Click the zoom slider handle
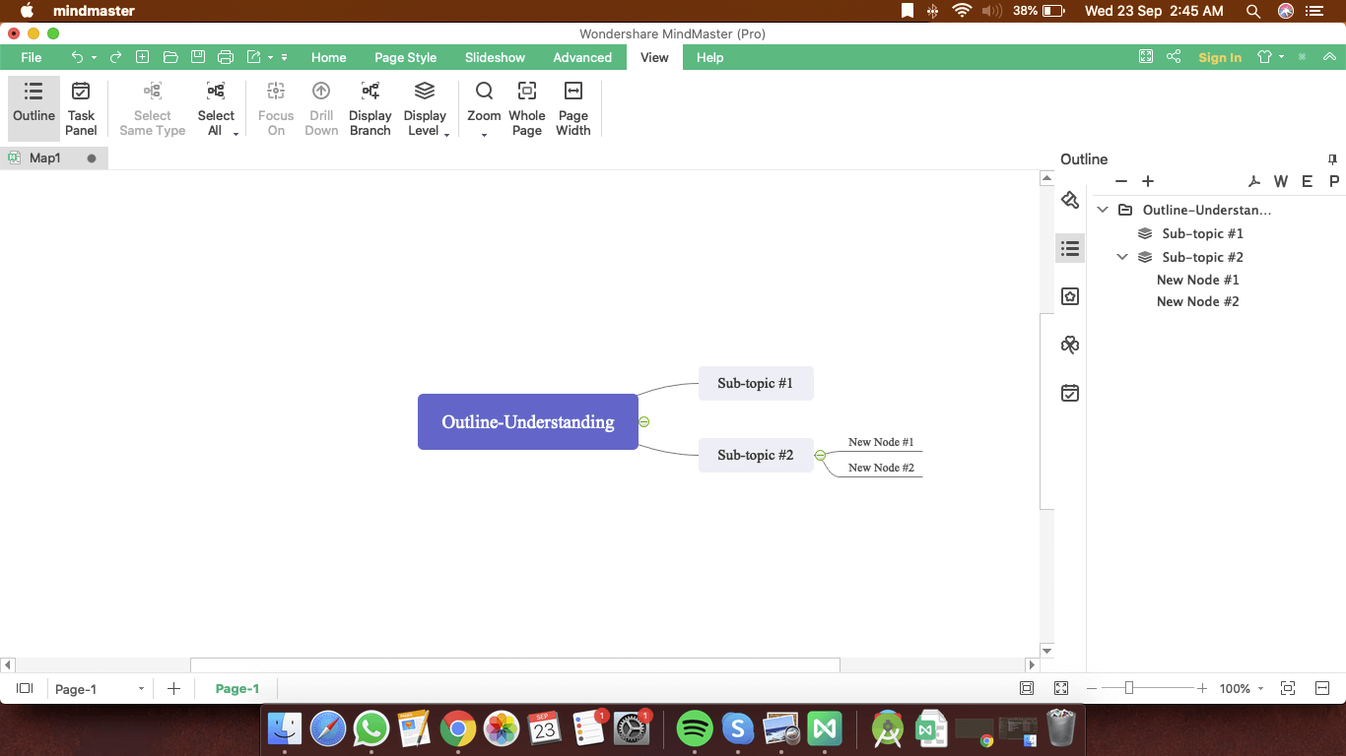This screenshot has height=756, width=1346. (1129, 688)
